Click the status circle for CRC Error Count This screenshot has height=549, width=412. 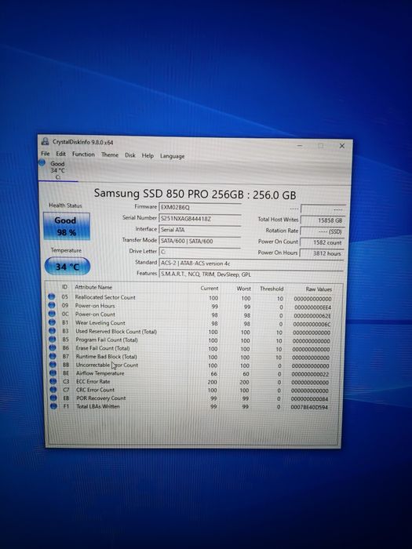(x=53, y=389)
